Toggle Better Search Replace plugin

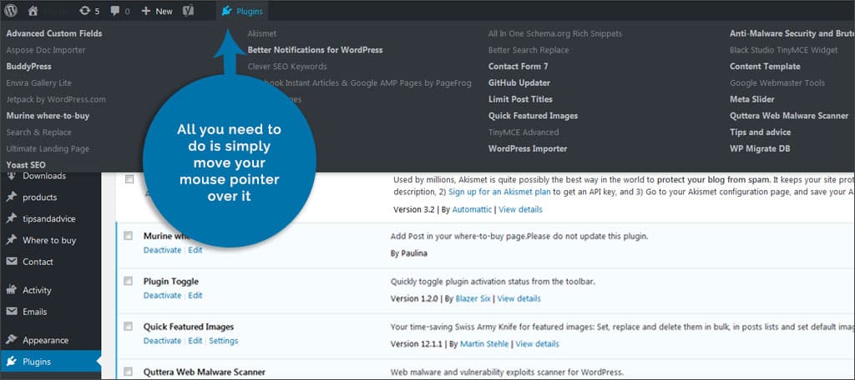[529, 50]
